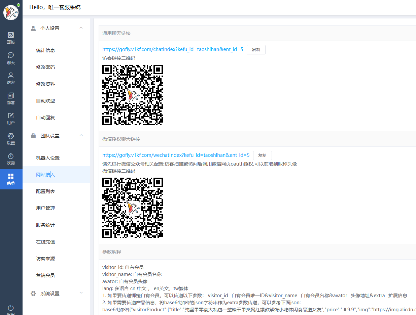Click the 'visitor_name: 自有会员名称' line

(132, 274)
